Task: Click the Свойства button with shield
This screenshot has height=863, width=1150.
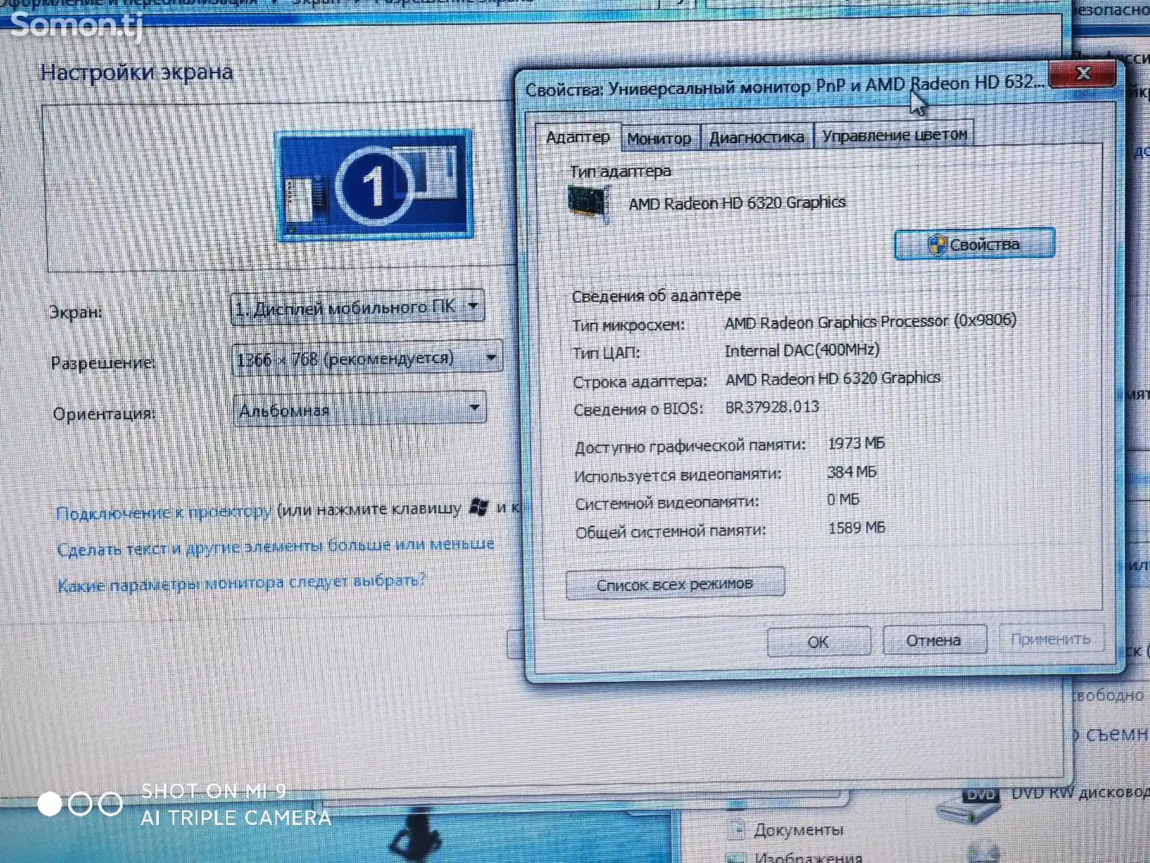Action: click(x=975, y=245)
